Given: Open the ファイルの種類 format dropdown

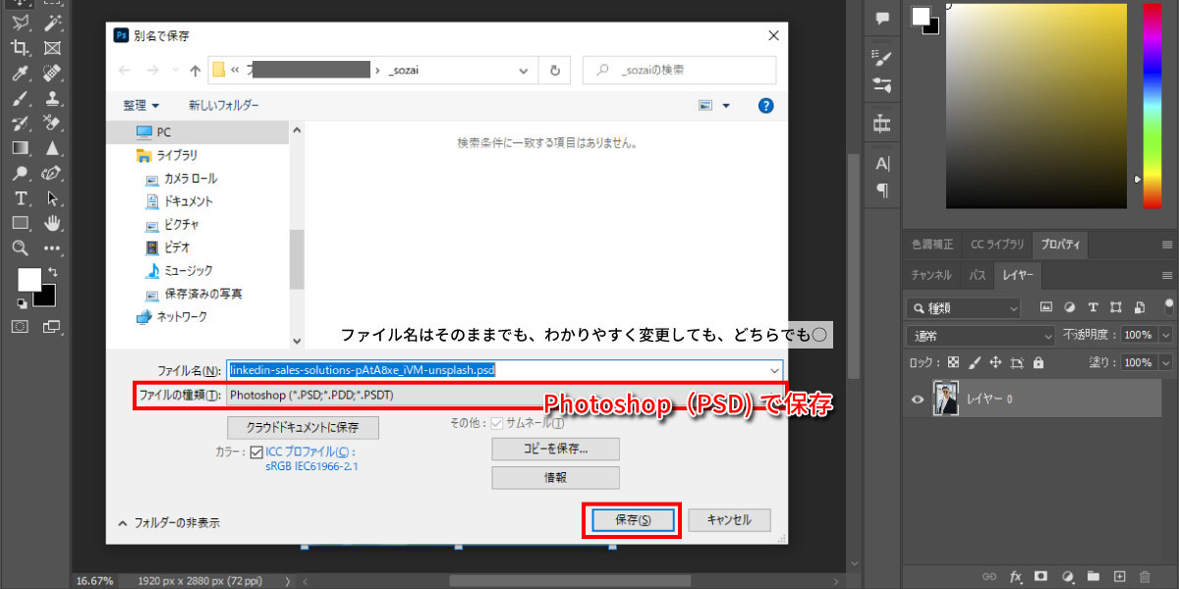Looking at the screenshot, I should [505, 395].
